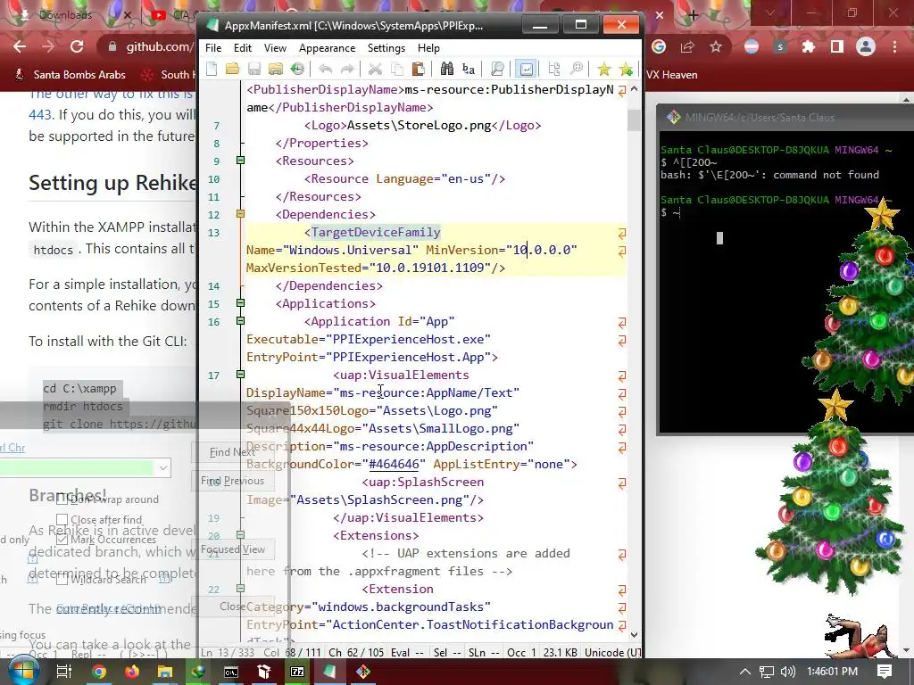914x685 pixels.
Task: Collapse the VisualElements fold on line 17
Action: tap(240, 374)
